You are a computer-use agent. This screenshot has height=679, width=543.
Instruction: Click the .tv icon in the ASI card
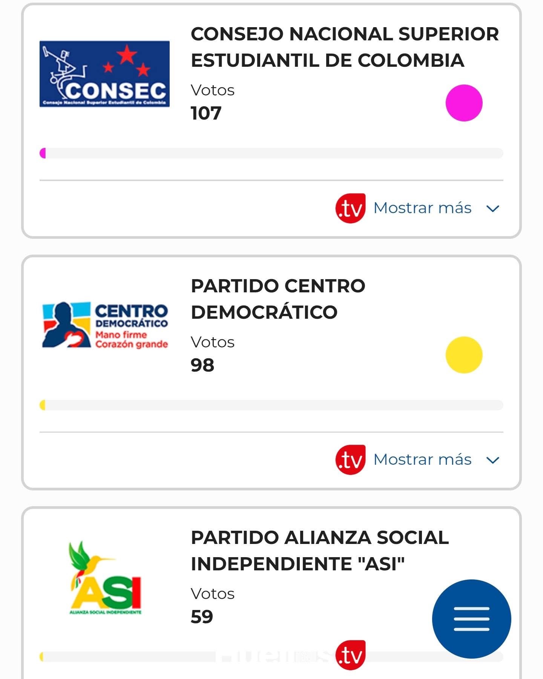350,655
